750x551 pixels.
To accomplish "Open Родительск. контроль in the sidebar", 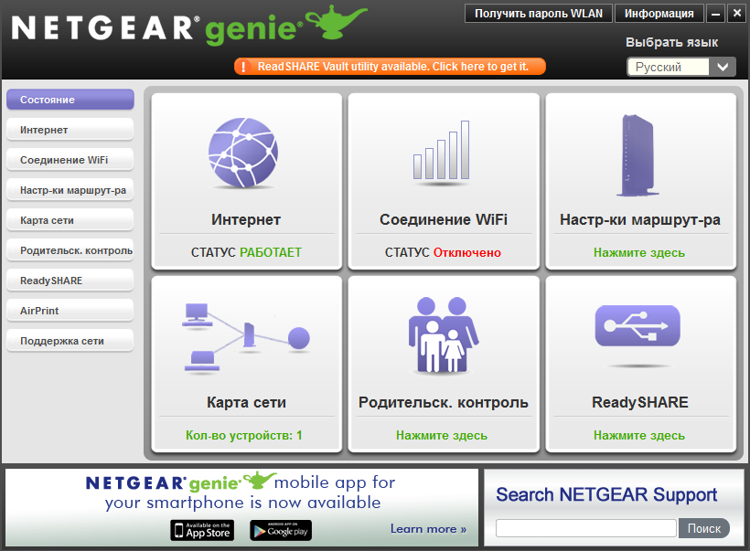I will 70,250.
